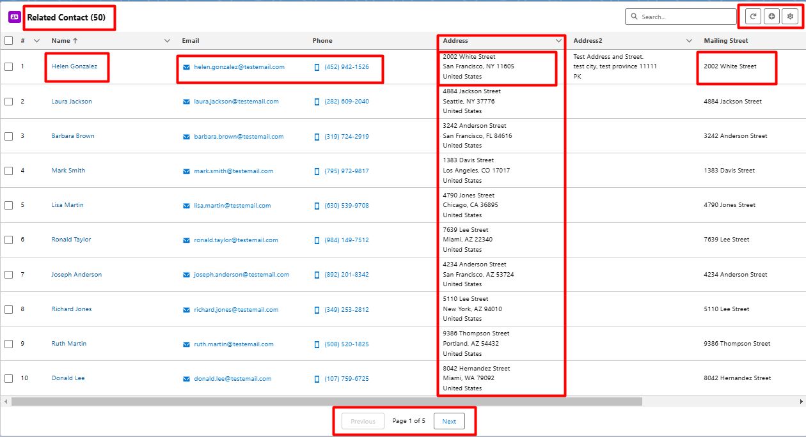The height and width of the screenshot is (437, 806).
Task: Open Ruth Martin contact link
Action: (x=69, y=344)
